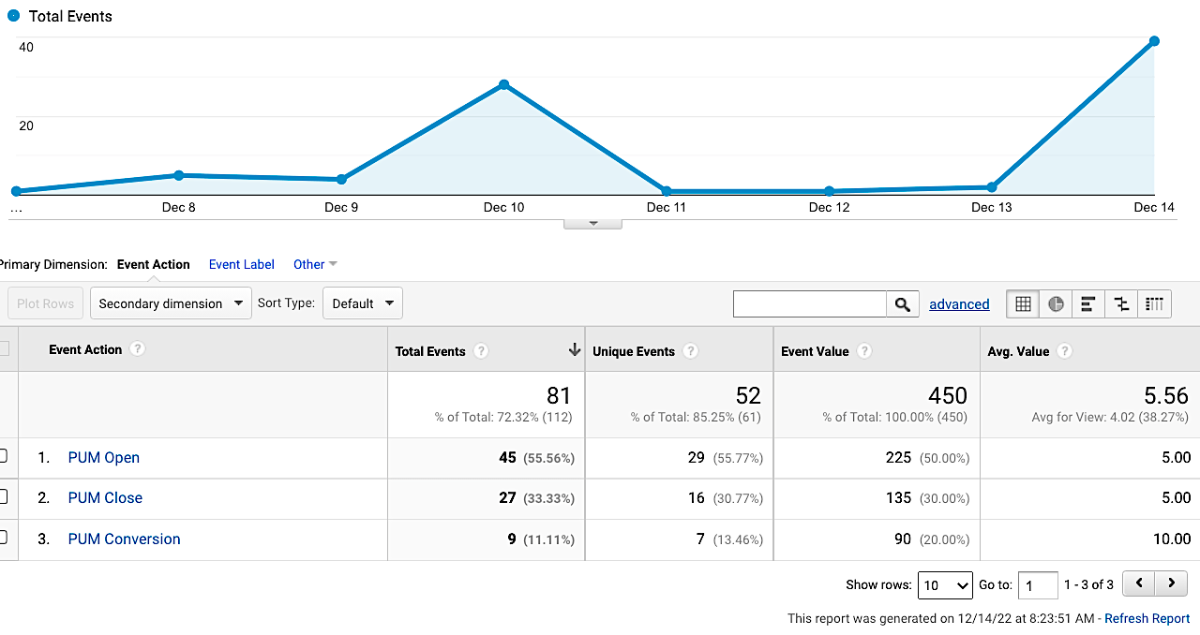Change the Show rows count dropdown
This screenshot has height=635, width=1200.
[945, 584]
